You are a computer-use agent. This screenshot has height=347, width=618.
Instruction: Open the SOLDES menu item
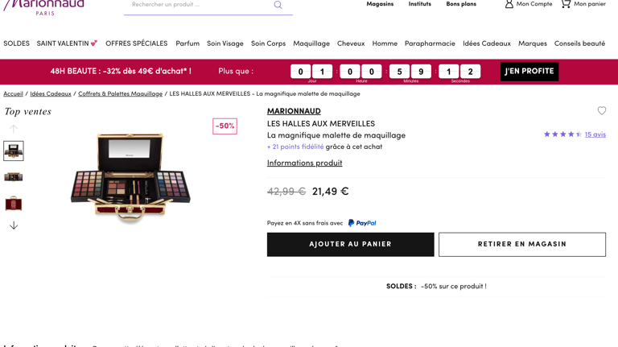coord(17,43)
